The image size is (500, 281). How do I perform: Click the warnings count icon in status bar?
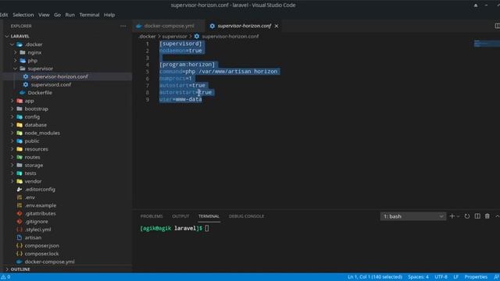click(x=5, y=277)
